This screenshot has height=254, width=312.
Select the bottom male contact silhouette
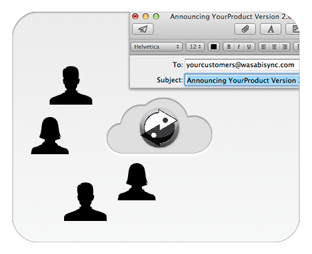(x=85, y=202)
